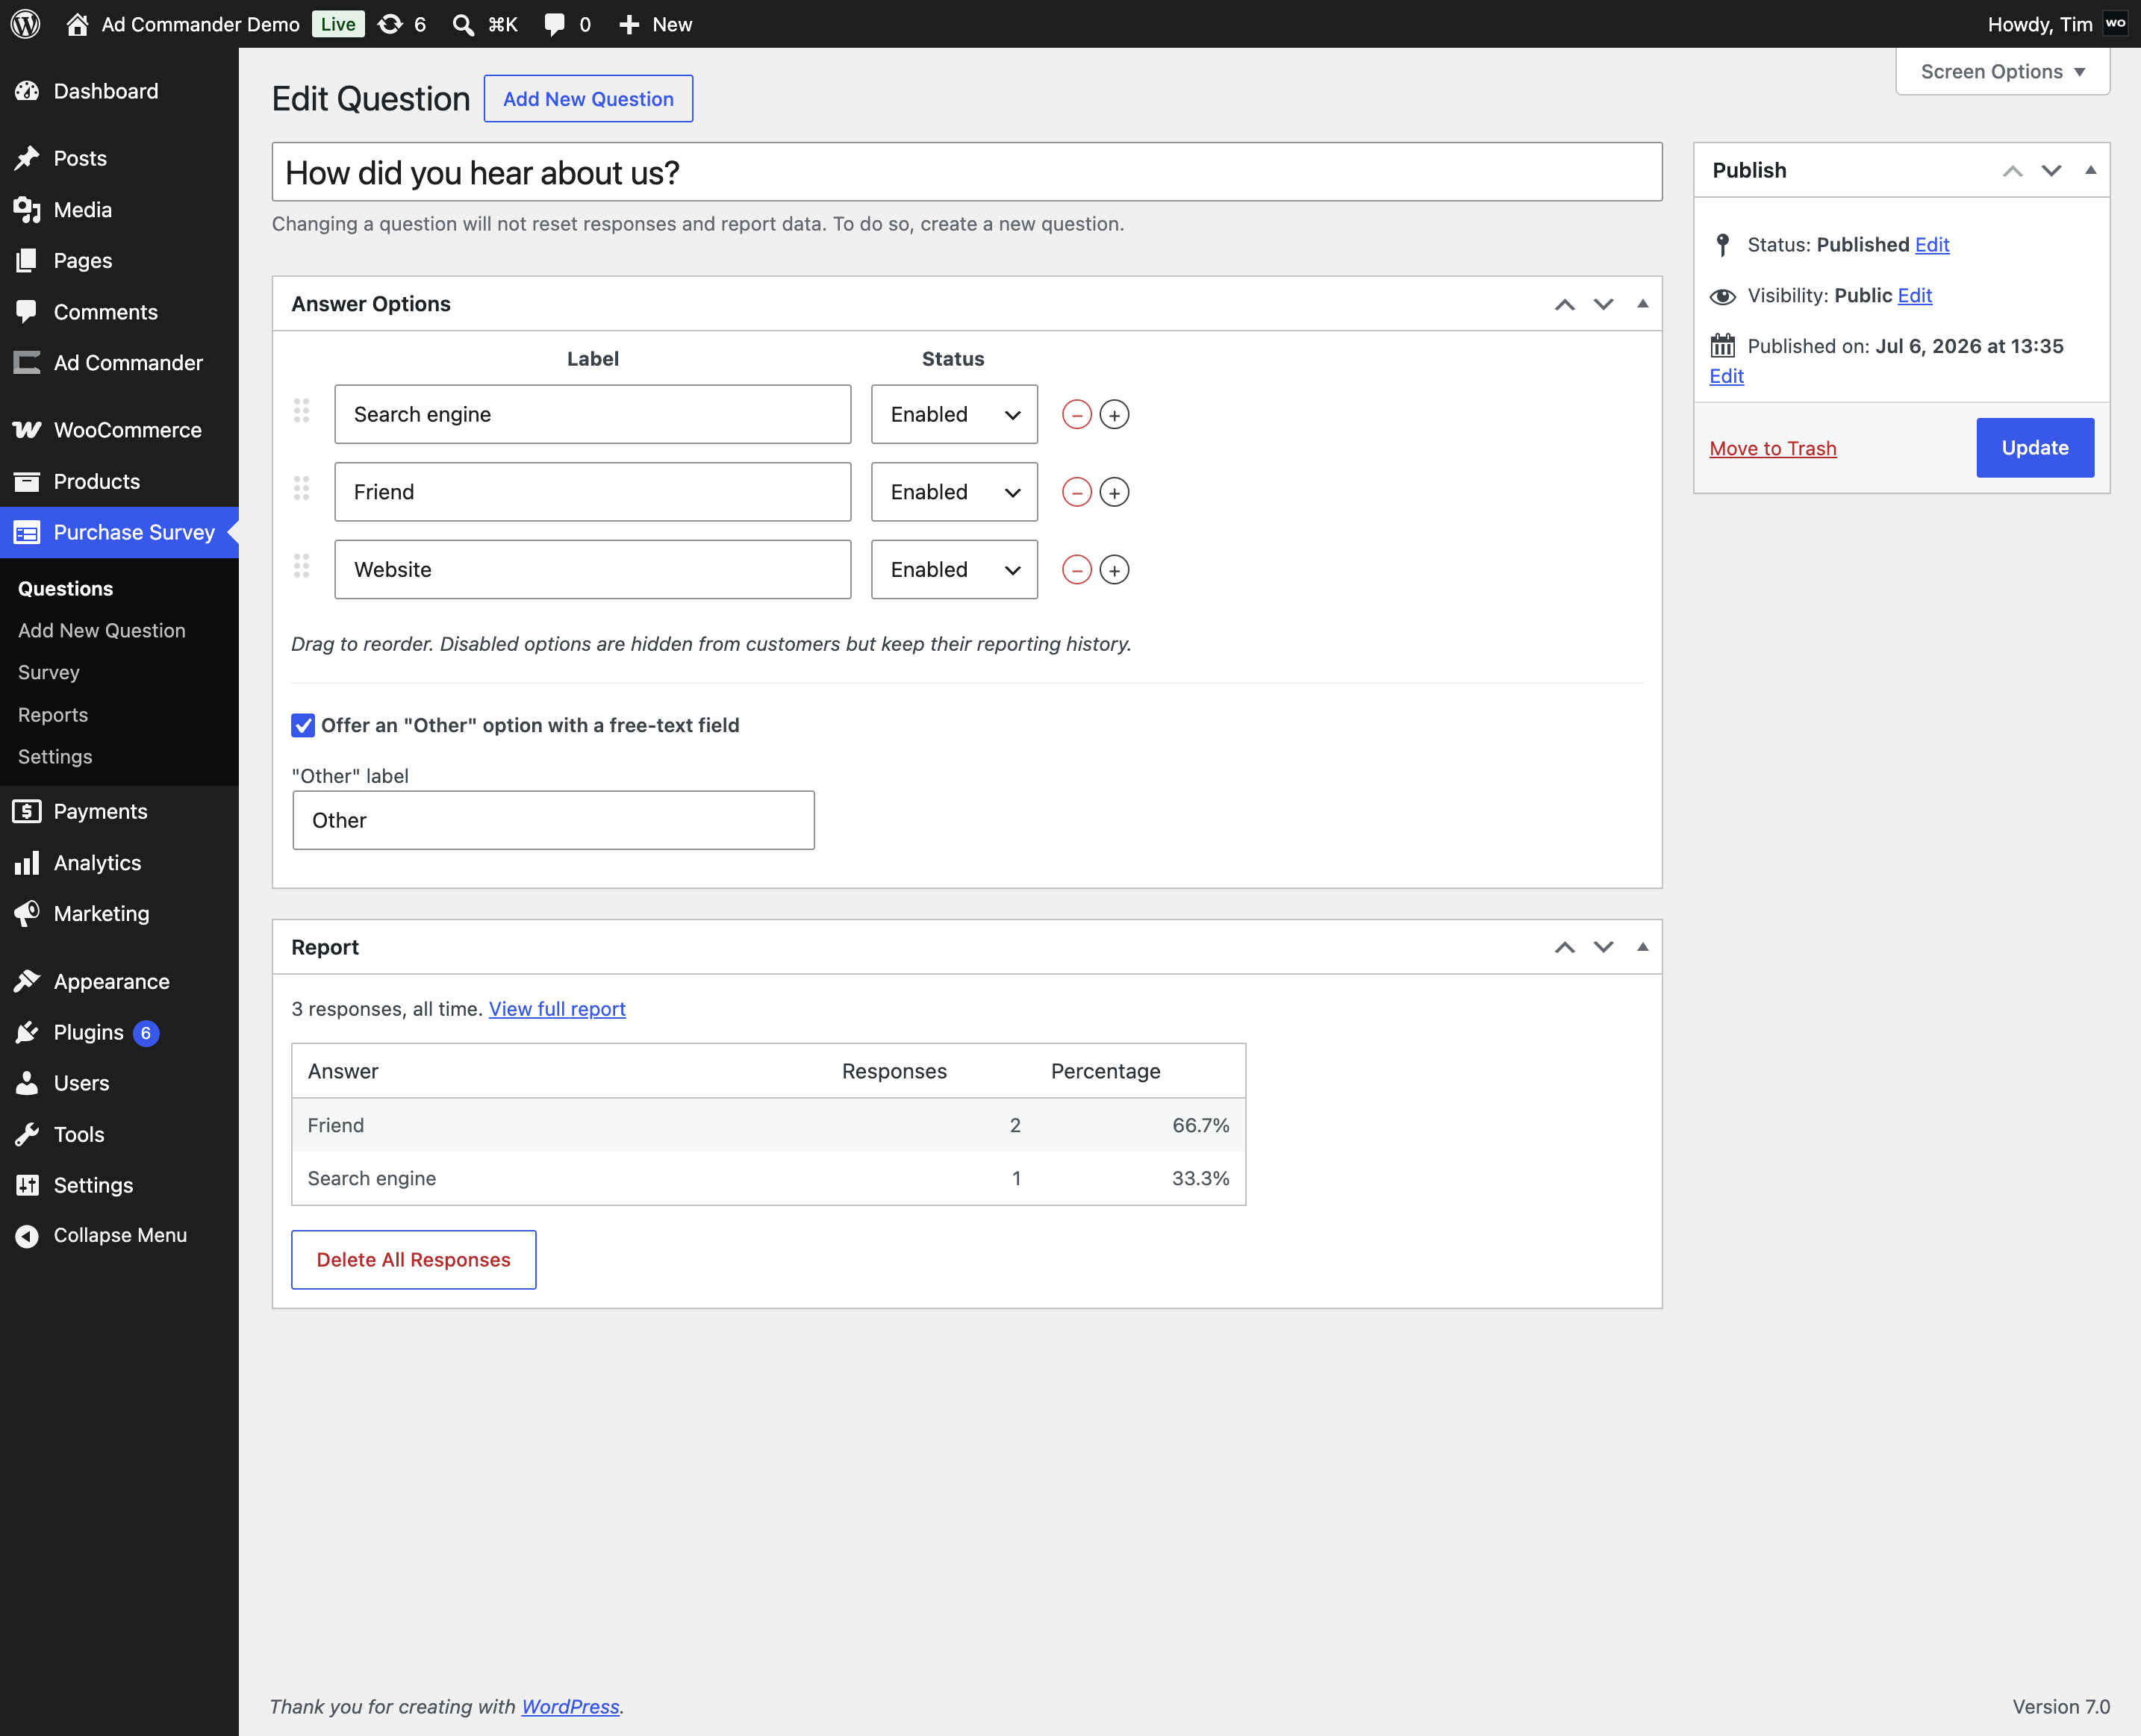Open the Appearance menu
This screenshot has width=2141, height=1736.
click(119, 981)
